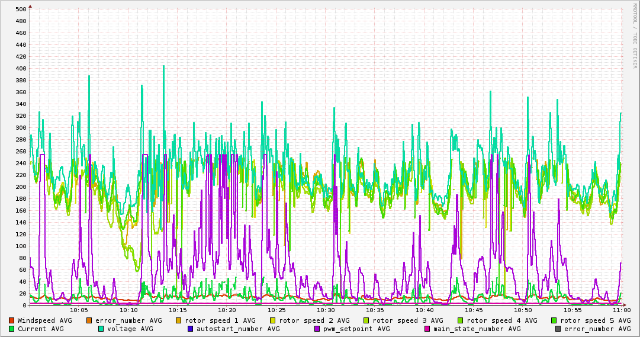
Task: Select the rotor speed 3 AVG legend swatch
Action: (x=366, y=320)
